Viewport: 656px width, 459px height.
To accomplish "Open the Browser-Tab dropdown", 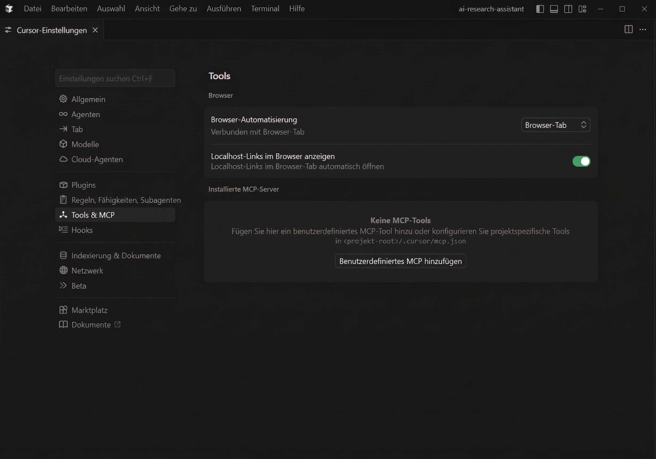I will click(556, 125).
